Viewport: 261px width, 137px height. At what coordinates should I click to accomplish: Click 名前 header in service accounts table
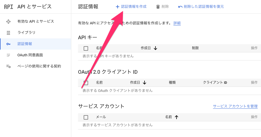(x=168, y=117)
